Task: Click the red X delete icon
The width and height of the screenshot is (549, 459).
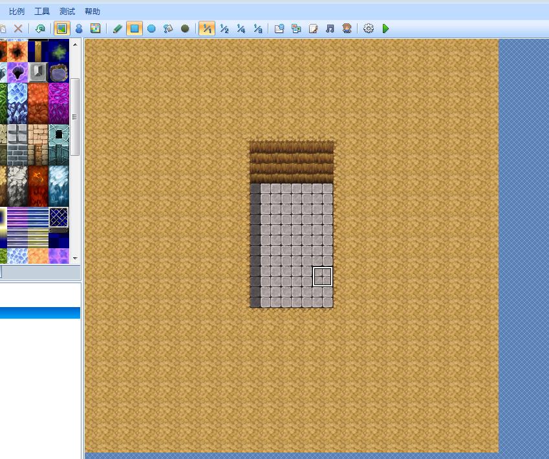Action: [18, 28]
